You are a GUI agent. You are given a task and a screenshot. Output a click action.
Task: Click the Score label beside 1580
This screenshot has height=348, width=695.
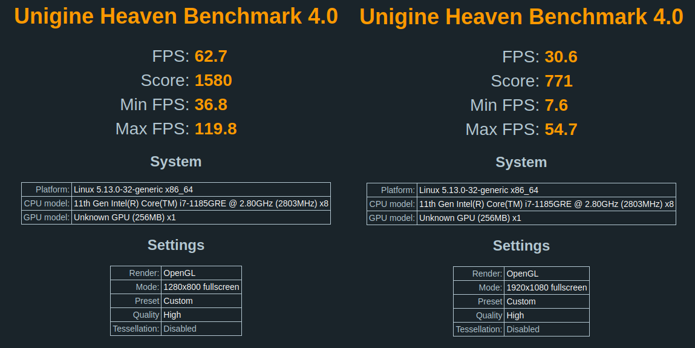pyautogui.click(x=165, y=80)
